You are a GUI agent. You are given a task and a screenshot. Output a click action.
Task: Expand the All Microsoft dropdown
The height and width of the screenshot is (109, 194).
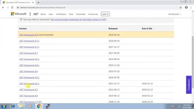pos(175,14)
